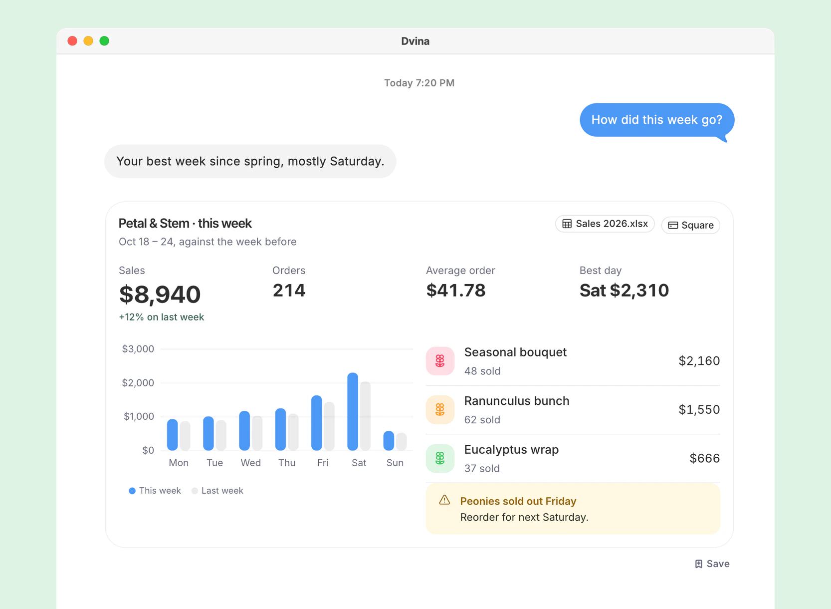The image size is (831, 609).
Task: Click Saturday's gray last-week bar
Action: tap(365, 416)
